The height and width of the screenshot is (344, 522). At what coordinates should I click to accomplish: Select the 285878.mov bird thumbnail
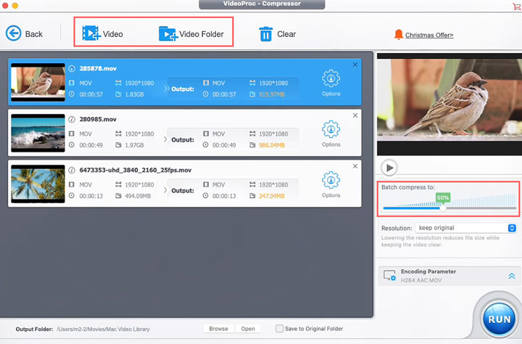38,82
